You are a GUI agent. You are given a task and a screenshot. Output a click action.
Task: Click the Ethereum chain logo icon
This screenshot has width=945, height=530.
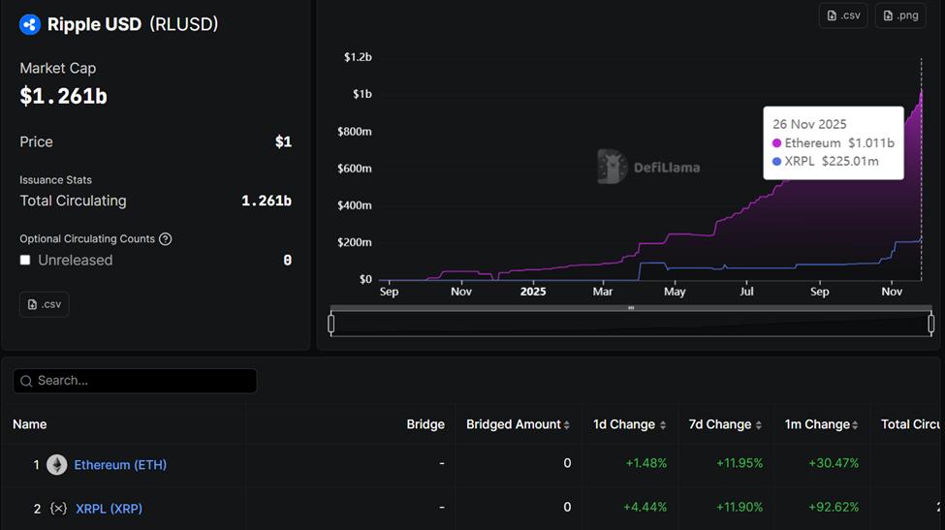(x=57, y=465)
